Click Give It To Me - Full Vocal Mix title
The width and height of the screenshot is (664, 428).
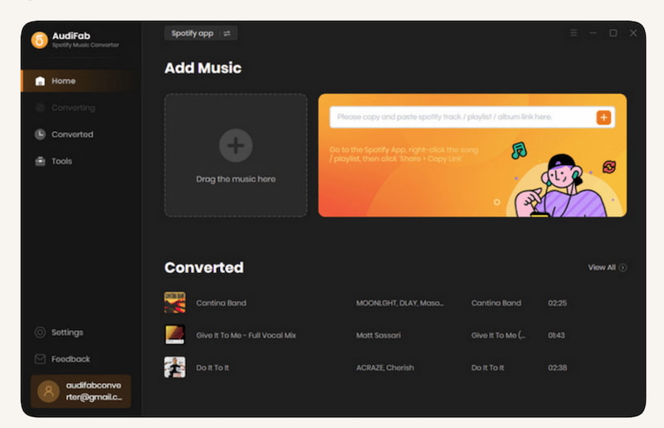coord(246,335)
